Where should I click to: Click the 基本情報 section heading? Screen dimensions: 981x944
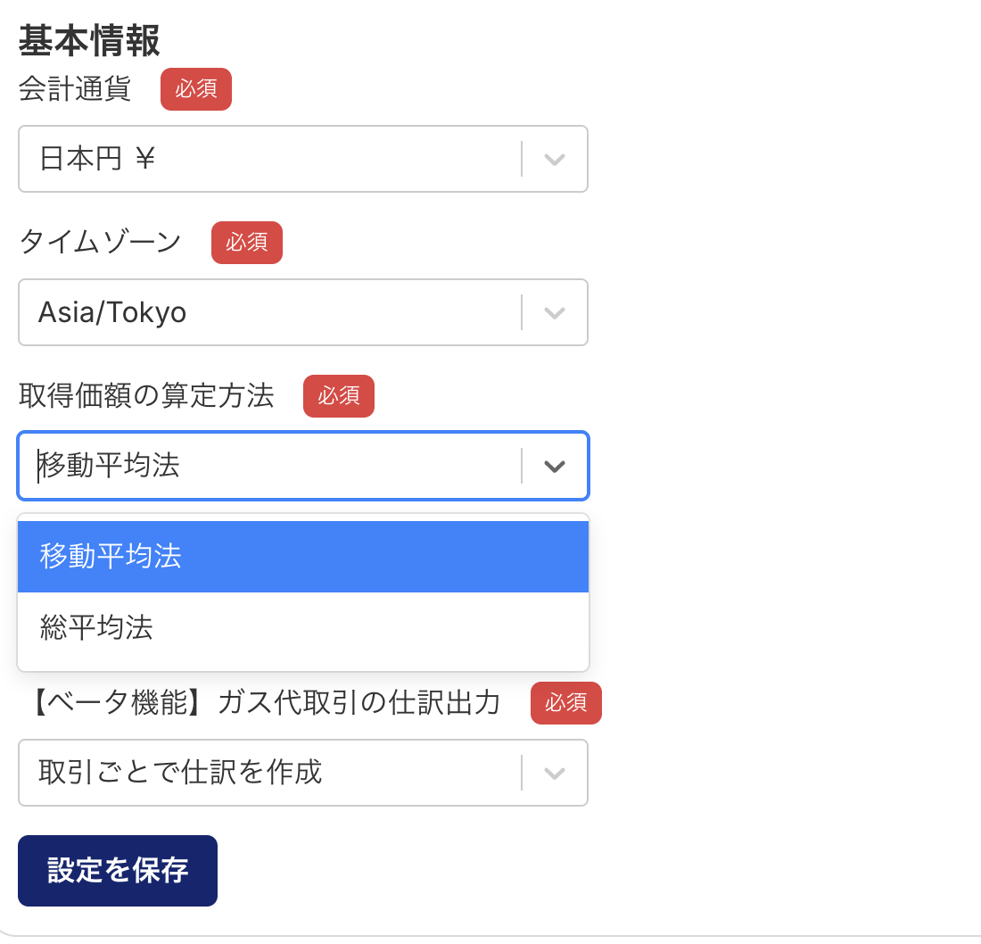pos(89,41)
